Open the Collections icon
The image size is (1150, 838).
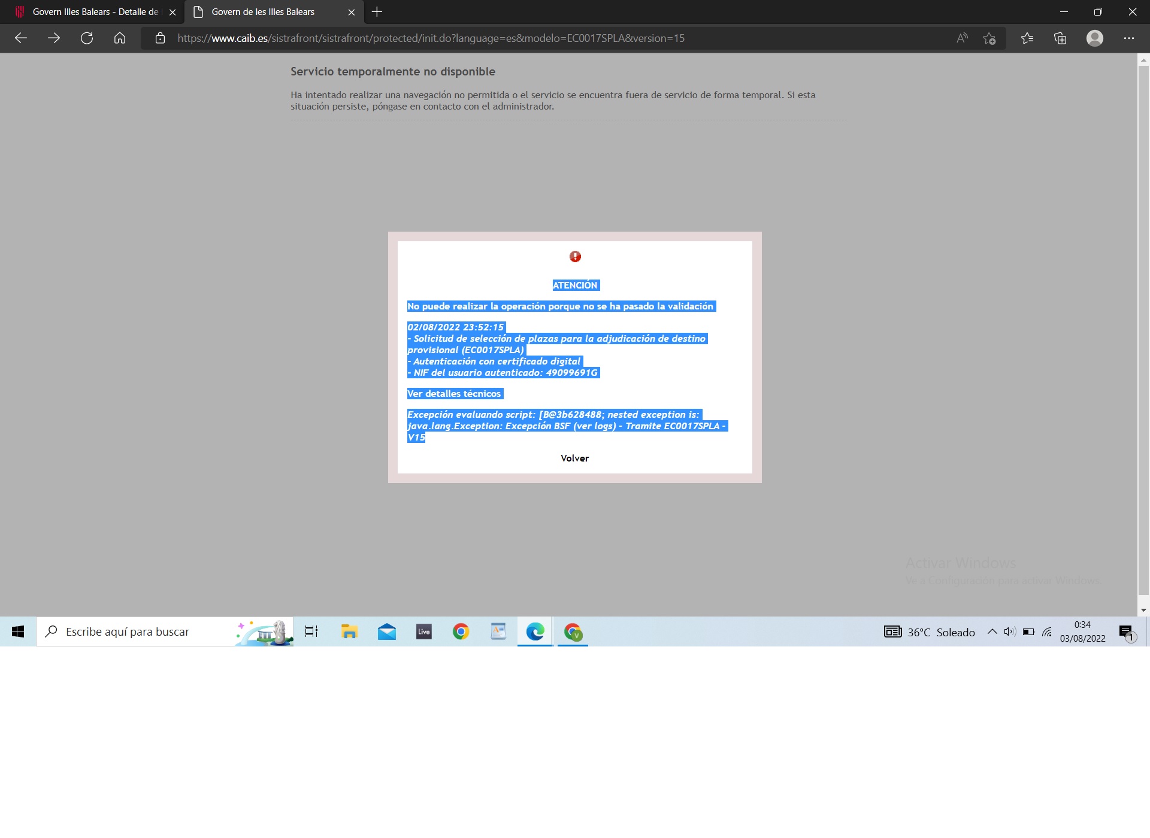(x=1060, y=38)
